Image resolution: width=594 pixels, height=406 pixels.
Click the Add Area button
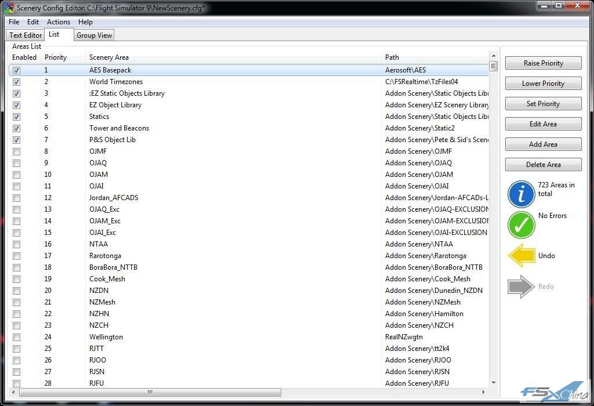[x=543, y=144]
